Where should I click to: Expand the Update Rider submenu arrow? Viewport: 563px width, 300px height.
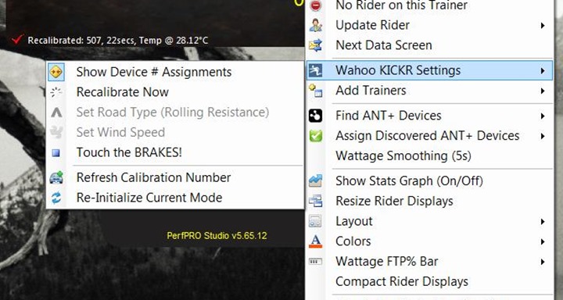click(543, 26)
